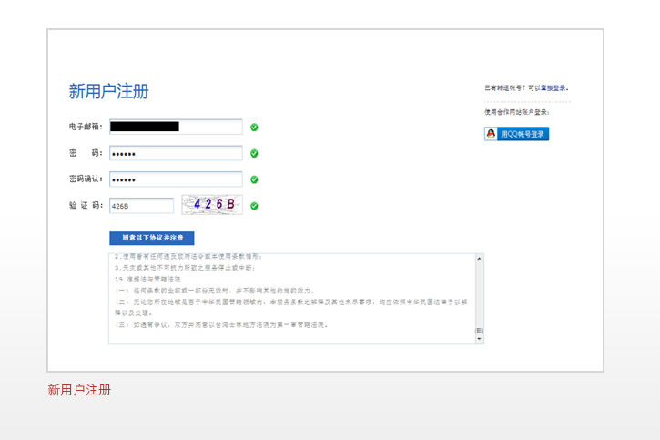Screen dimensions: 660x440
Task: Click inside the terms agreement text area
Action: [x=291, y=299]
